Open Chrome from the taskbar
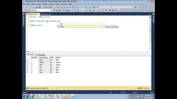Image resolution: width=177 pixels, height=99 pixels. (x=33, y=97)
